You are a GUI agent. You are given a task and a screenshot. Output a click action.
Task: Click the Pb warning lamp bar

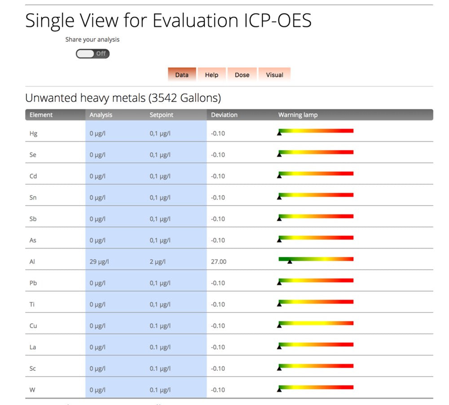pyautogui.click(x=316, y=280)
